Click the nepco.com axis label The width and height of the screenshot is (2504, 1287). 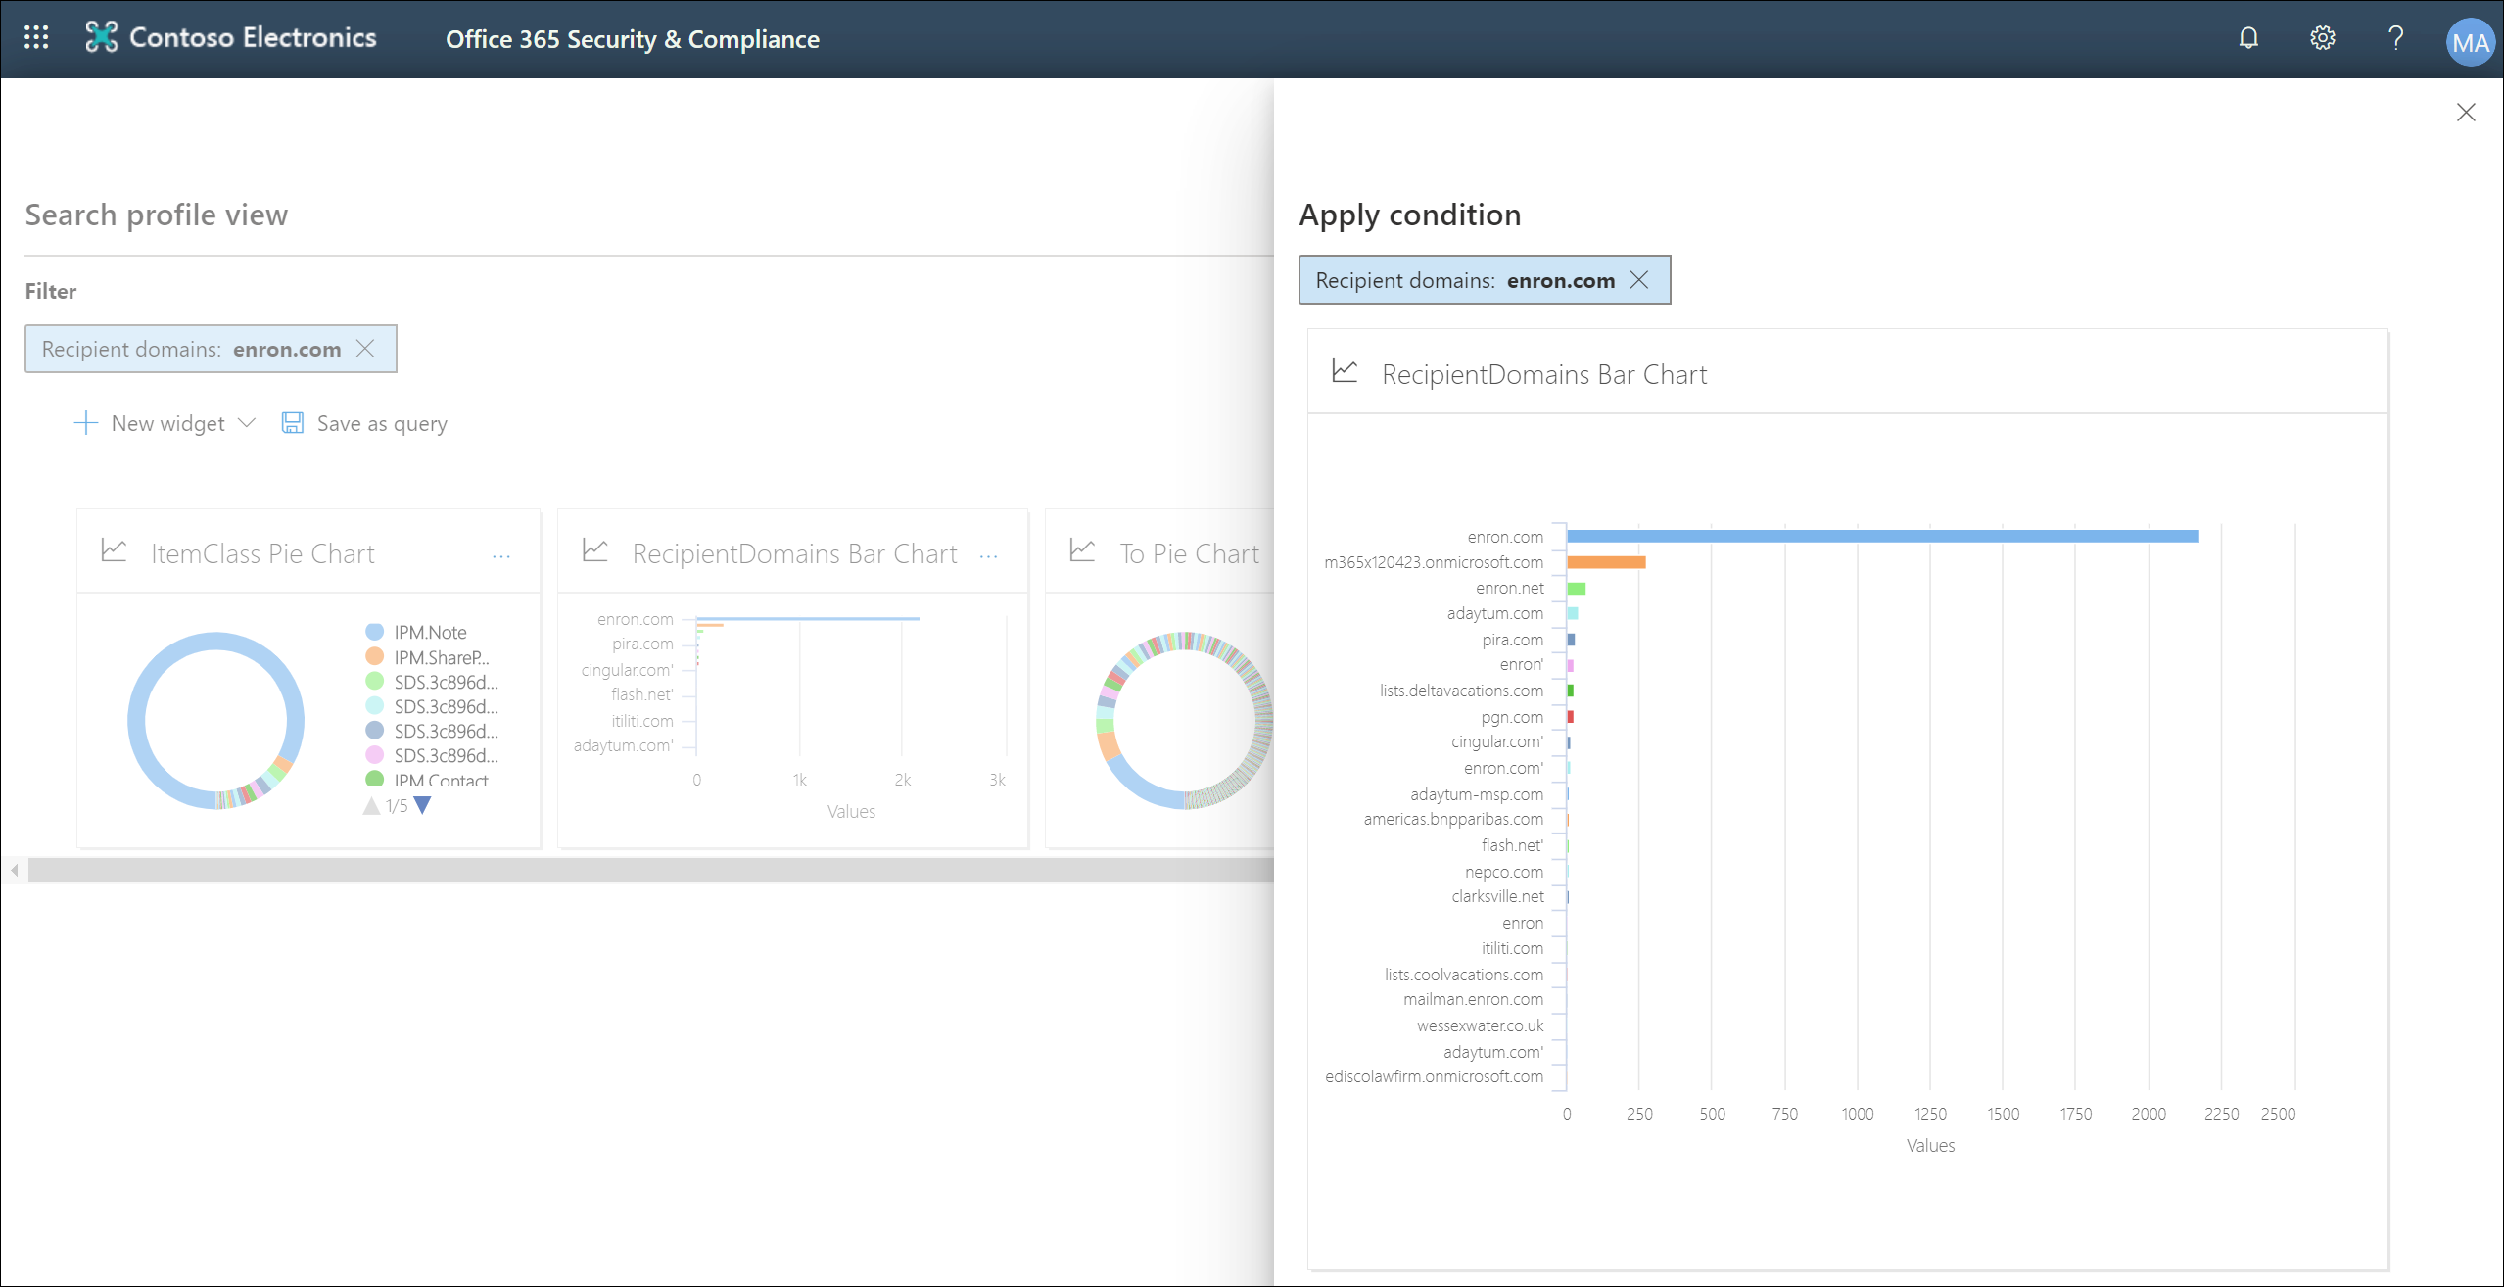coord(1503,873)
